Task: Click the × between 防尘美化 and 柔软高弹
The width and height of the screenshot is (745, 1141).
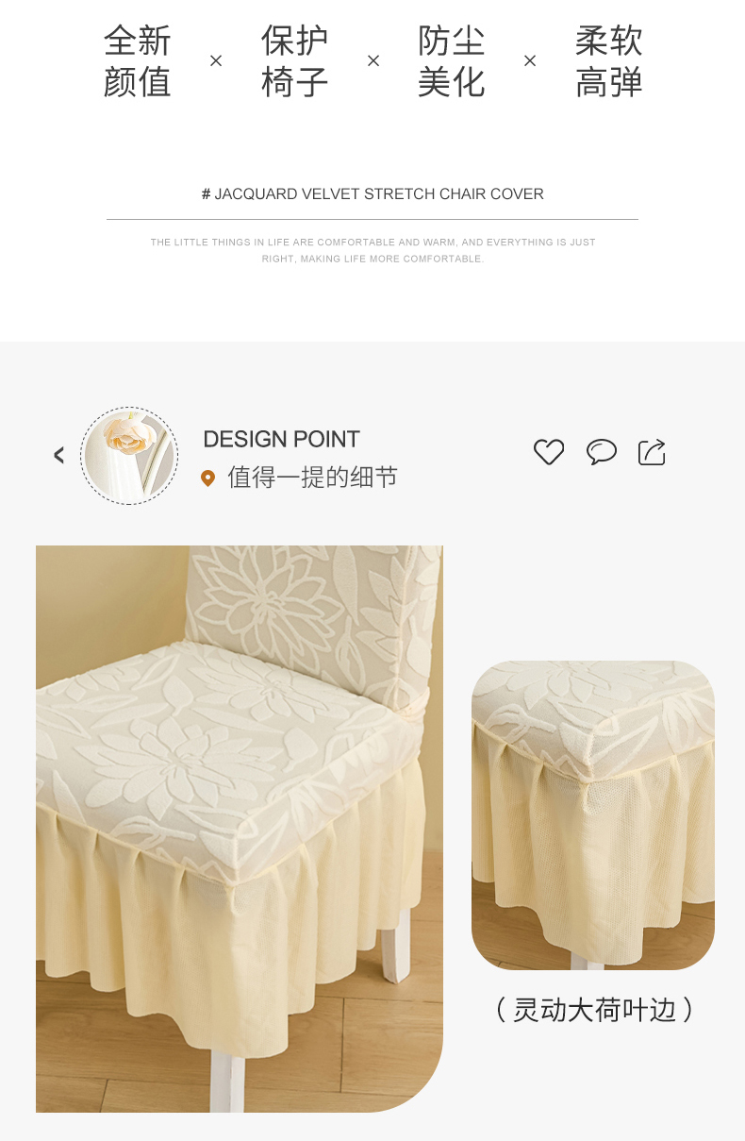Action: pyautogui.click(x=530, y=60)
